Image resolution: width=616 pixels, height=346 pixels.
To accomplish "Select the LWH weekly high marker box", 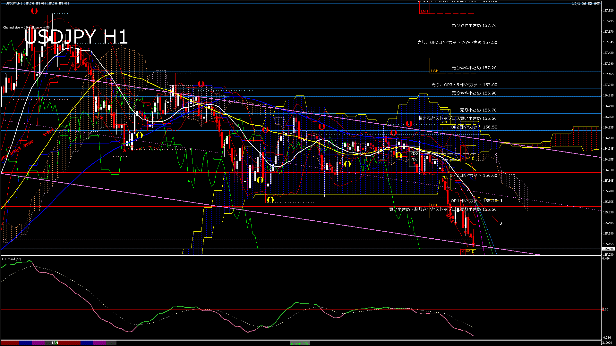I will (x=435, y=66).
